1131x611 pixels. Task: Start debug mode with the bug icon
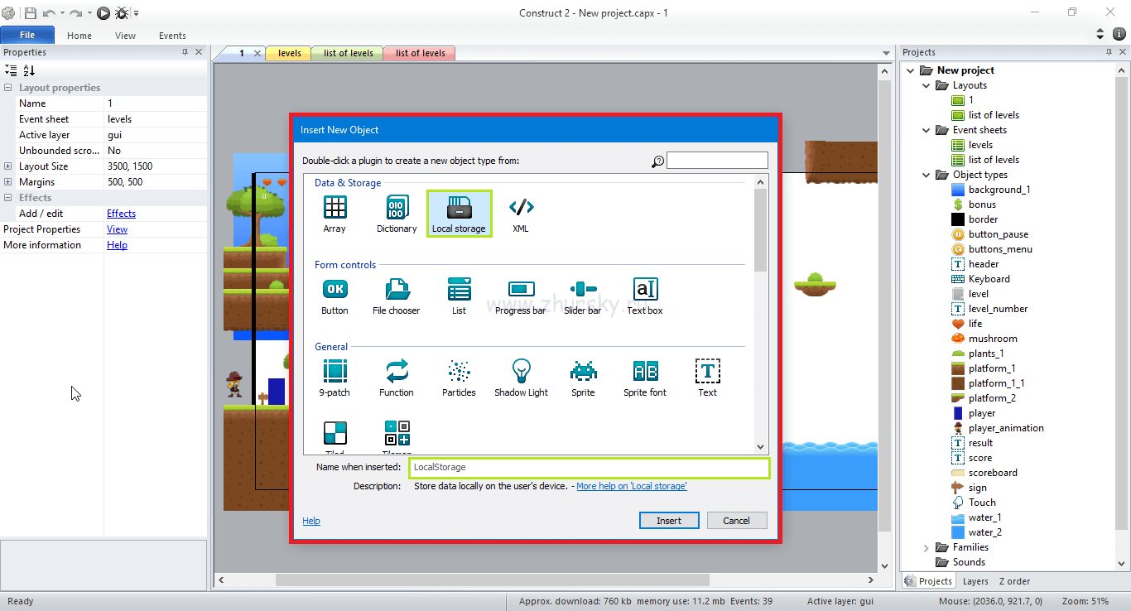[x=122, y=12]
